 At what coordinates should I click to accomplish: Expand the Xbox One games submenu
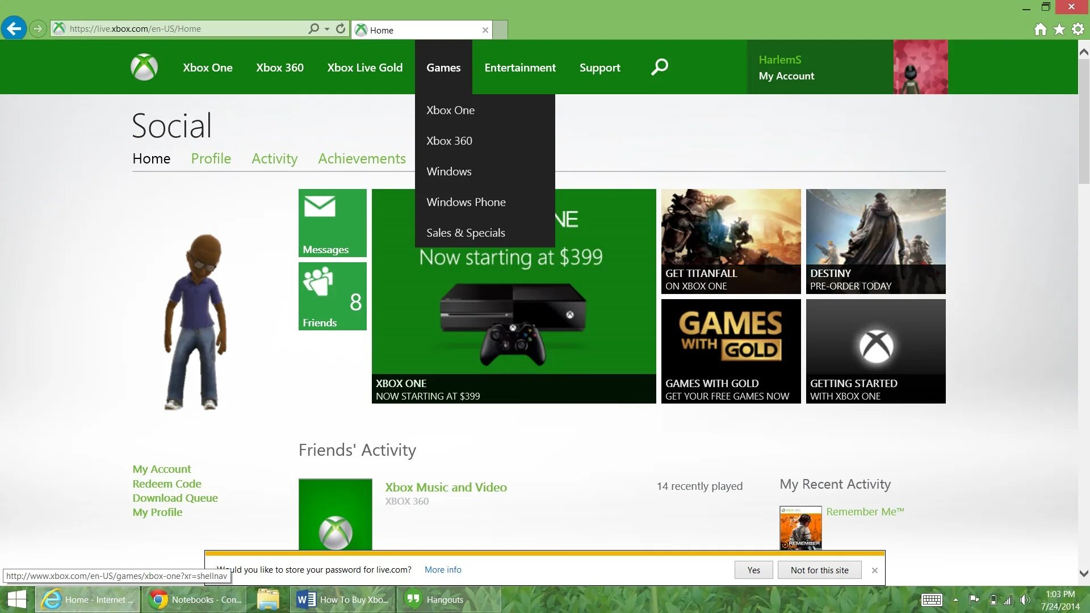tap(451, 110)
